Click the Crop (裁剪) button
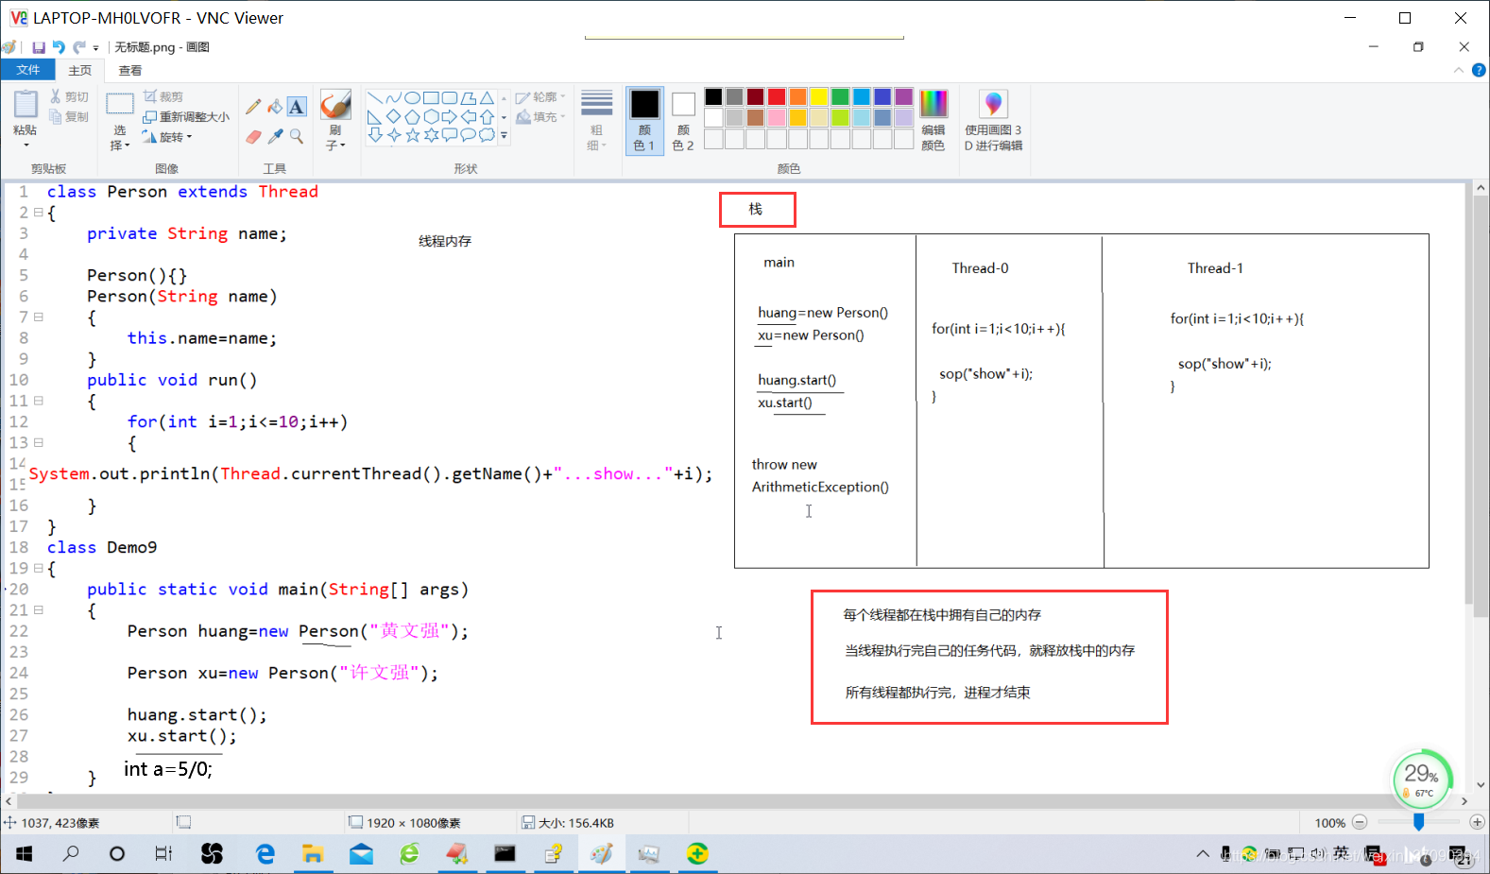The width and height of the screenshot is (1490, 874). click(163, 96)
